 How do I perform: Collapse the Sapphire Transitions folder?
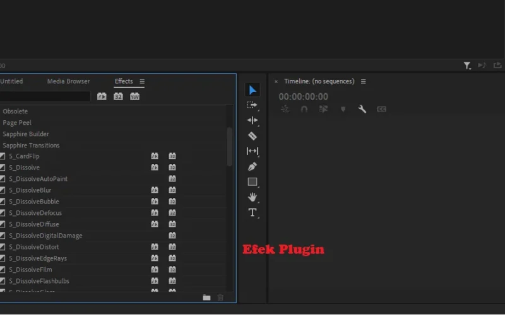pyautogui.click(x=31, y=146)
